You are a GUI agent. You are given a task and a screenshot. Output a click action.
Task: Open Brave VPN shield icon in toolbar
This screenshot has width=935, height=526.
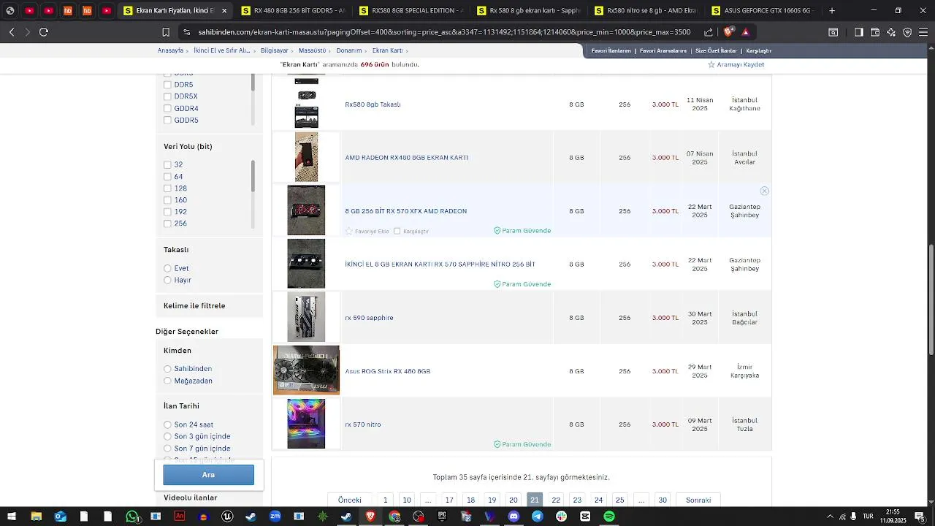[907, 32]
